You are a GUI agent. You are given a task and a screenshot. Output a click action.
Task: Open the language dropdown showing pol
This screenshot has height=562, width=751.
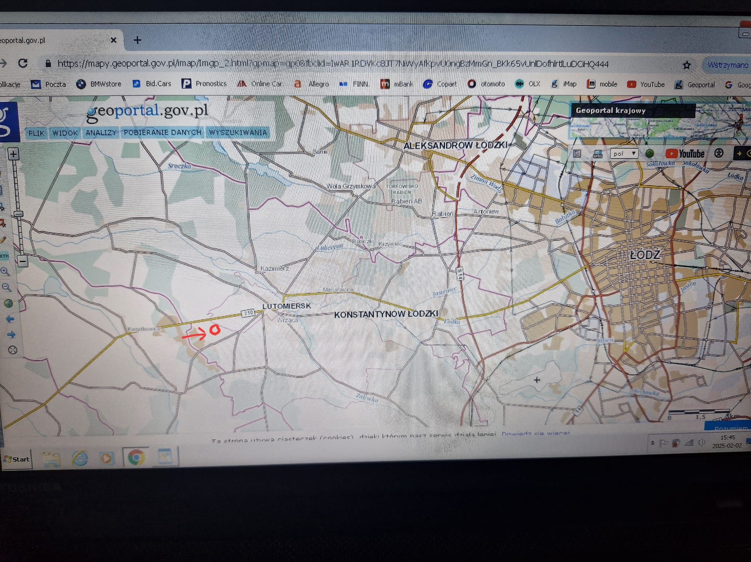[624, 153]
